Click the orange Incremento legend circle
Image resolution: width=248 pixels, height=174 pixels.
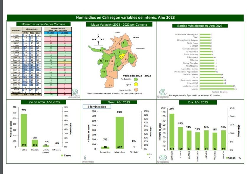tap(136, 90)
